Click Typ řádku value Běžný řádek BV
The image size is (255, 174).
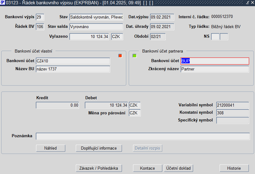tap(226, 27)
